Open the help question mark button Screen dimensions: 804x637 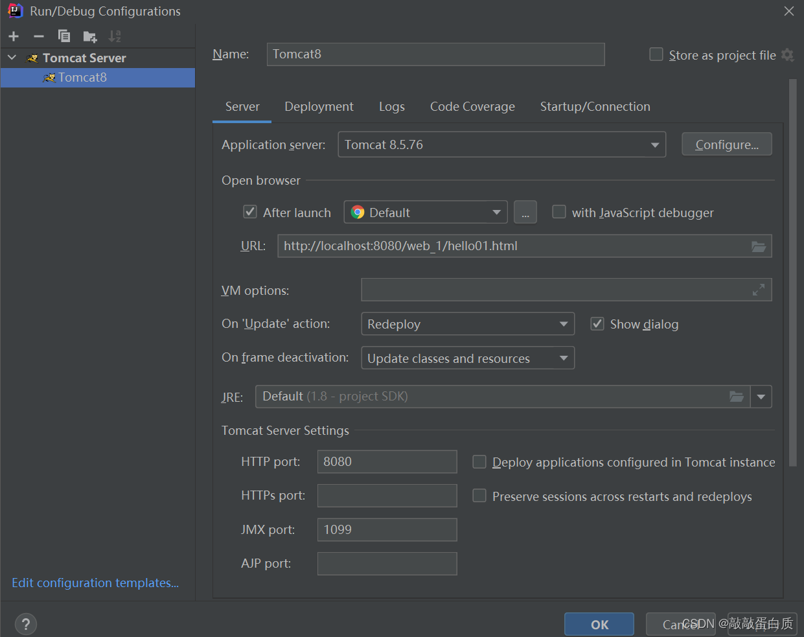25,624
